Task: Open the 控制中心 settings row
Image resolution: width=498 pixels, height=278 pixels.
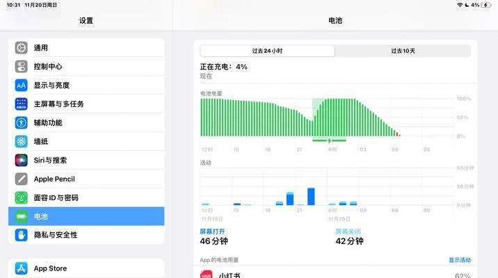Action: pyautogui.click(x=86, y=66)
